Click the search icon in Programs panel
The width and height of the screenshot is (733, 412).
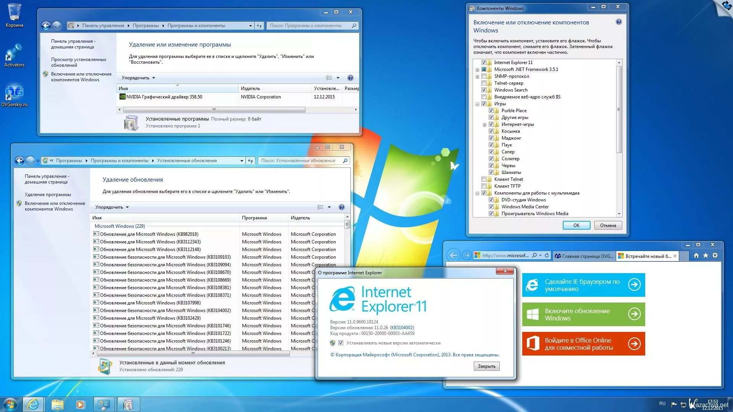coord(355,25)
